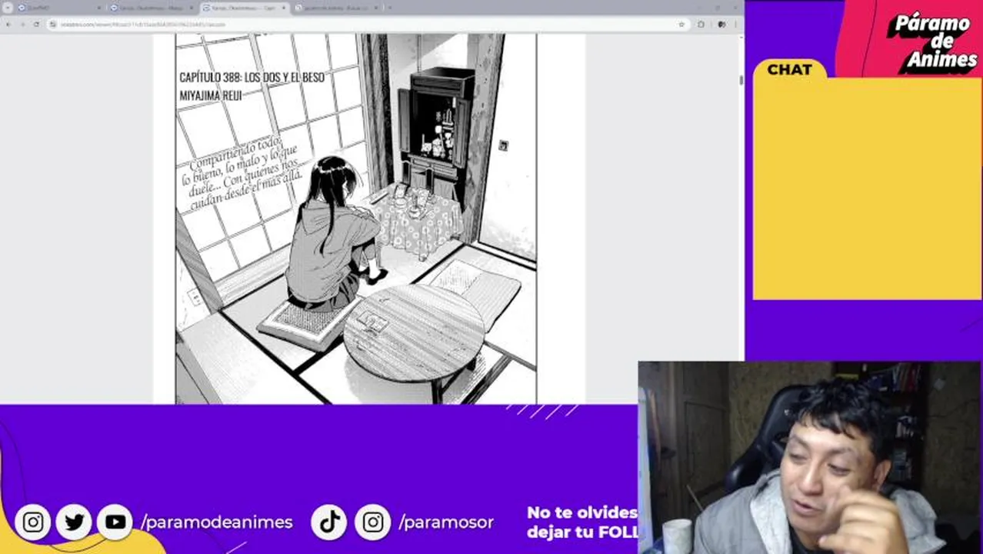Click the YouTube icon in the overlay

click(115, 522)
